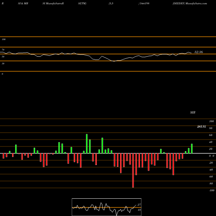Click the 27 value in mini chart

point(139,205)
